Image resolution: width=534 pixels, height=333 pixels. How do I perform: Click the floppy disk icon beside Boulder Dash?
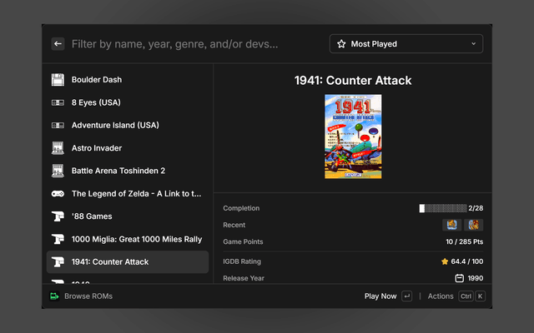click(x=58, y=80)
